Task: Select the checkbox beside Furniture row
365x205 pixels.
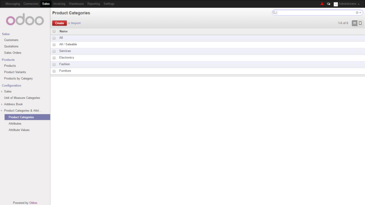Action: click(54, 71)
